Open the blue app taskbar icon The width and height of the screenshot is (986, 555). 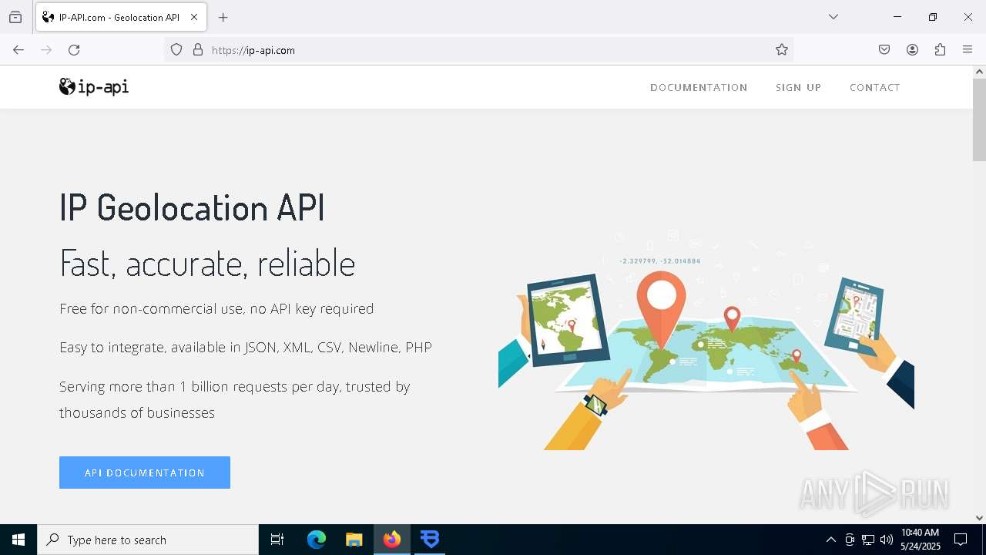[430, 540]
